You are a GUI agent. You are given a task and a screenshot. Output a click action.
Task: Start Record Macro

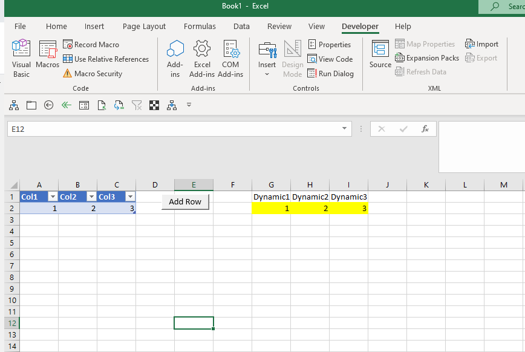click(x=91, y=45)
